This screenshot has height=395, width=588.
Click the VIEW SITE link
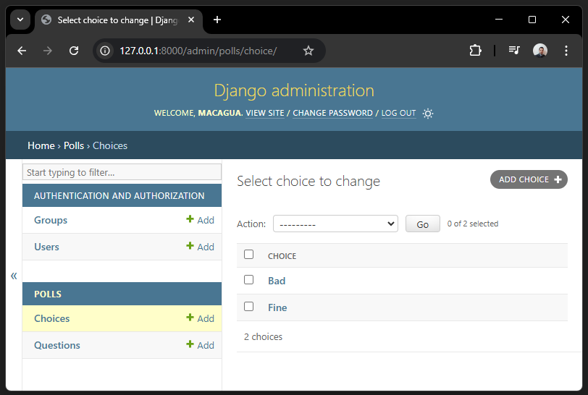265,113
